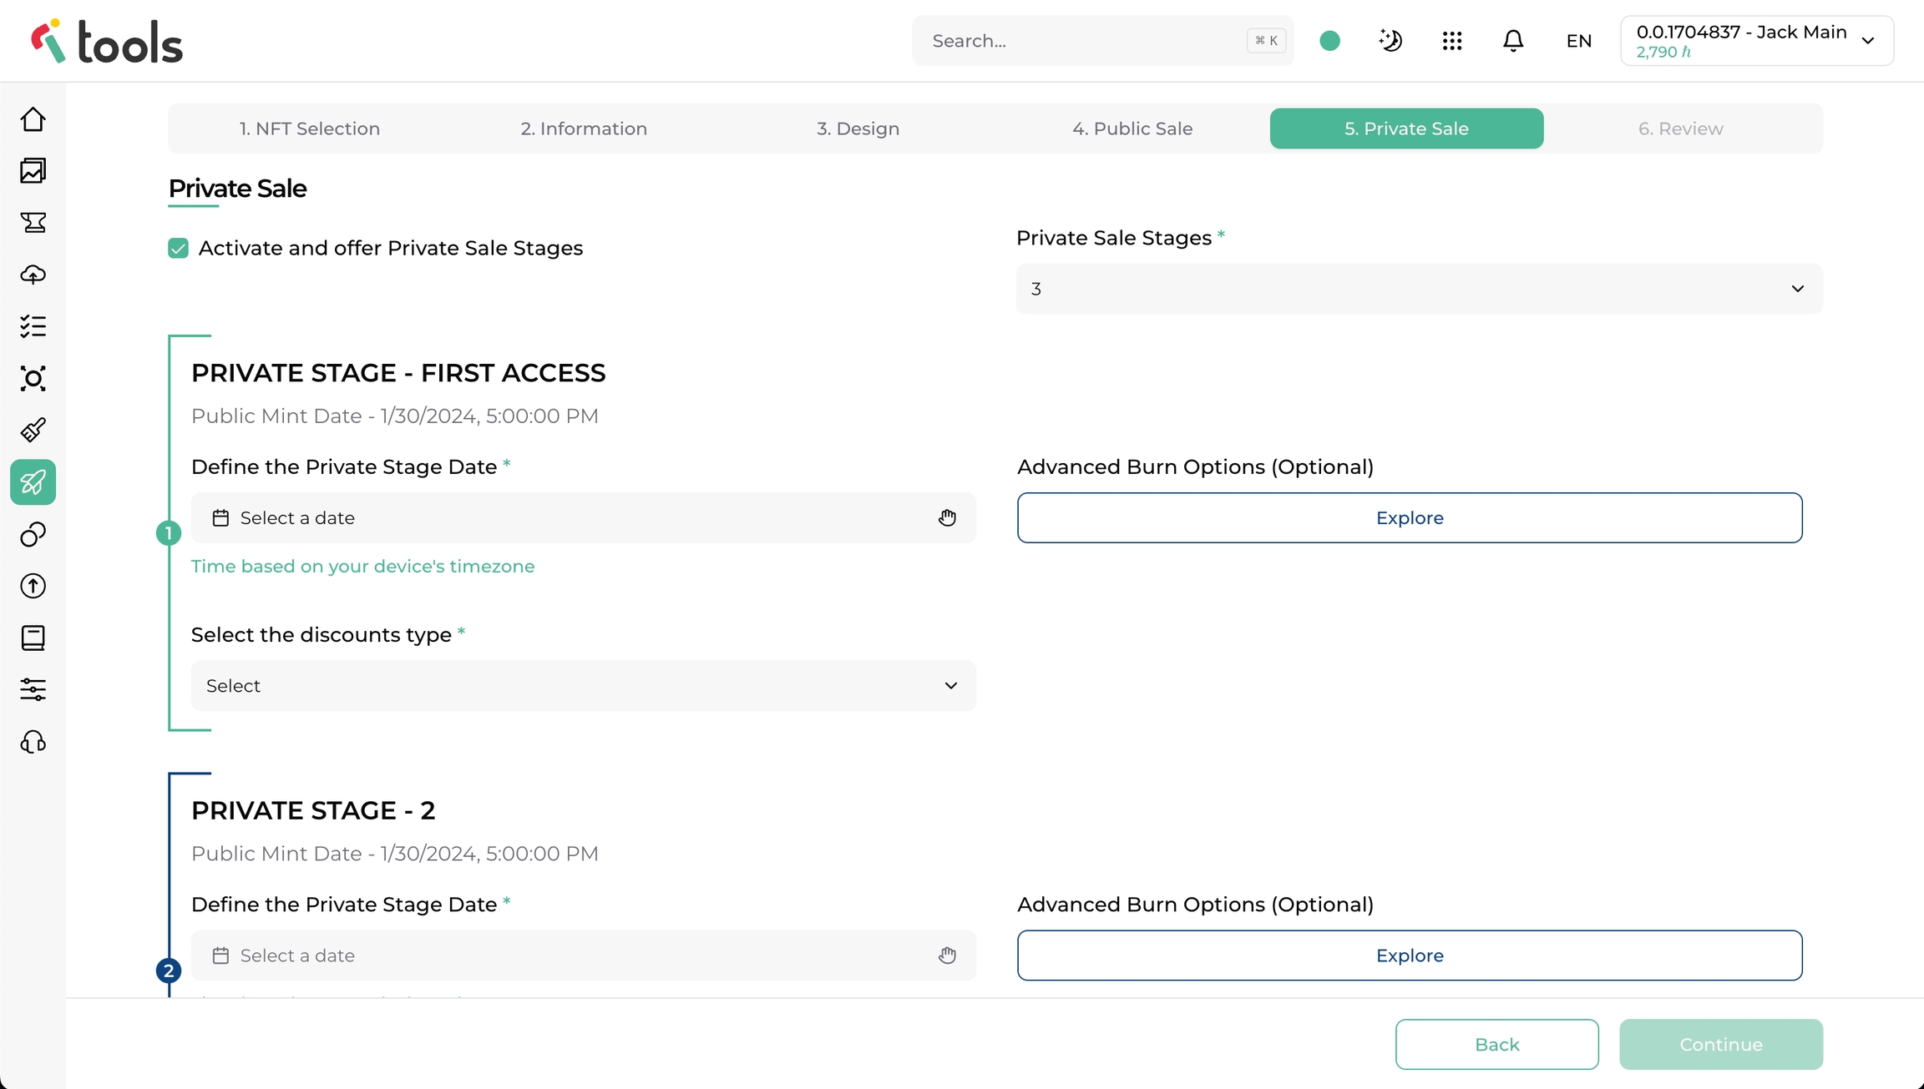
Task: Select the rocket launchpad sidebar icon
Action: (x=33, y=482)
